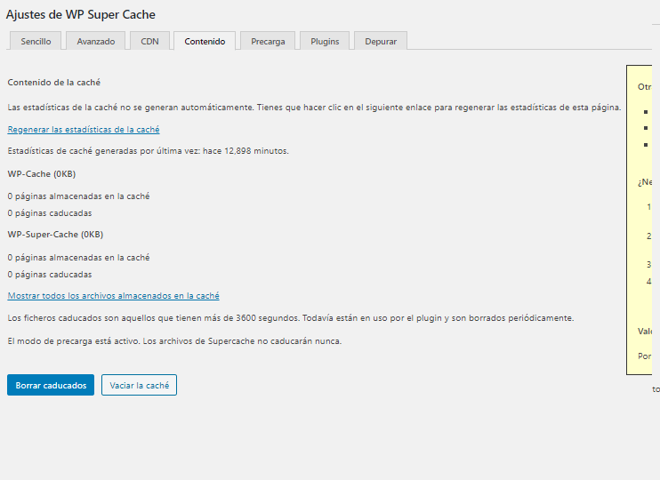This screenshot has height=480, width=660.
Task: Go to the Precarga tab
Action: tap(268, 41)
